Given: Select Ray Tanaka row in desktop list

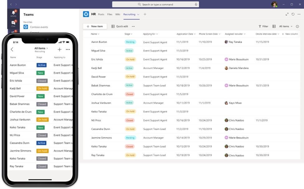Looking at the screenshot, I should click(98, 155).
